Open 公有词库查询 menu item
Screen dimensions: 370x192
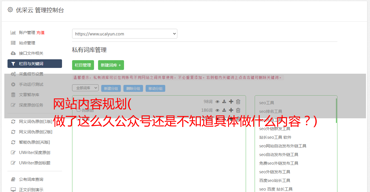(x=31, y=179)
